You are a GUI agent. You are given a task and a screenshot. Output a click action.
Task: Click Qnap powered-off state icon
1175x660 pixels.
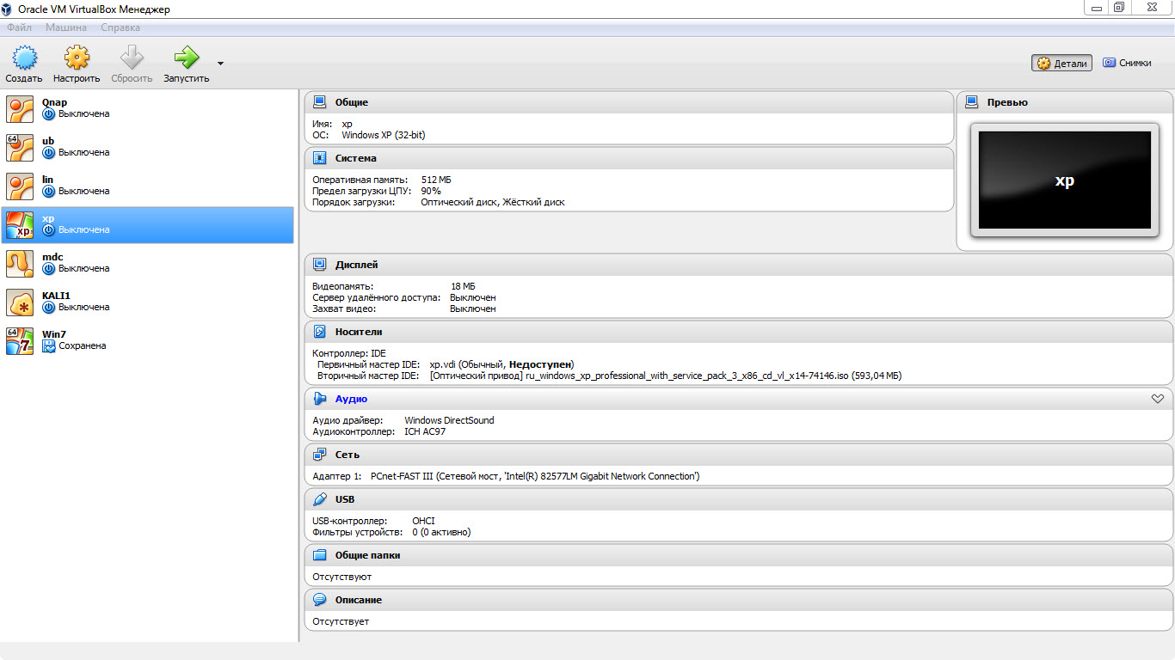(49, 114)
